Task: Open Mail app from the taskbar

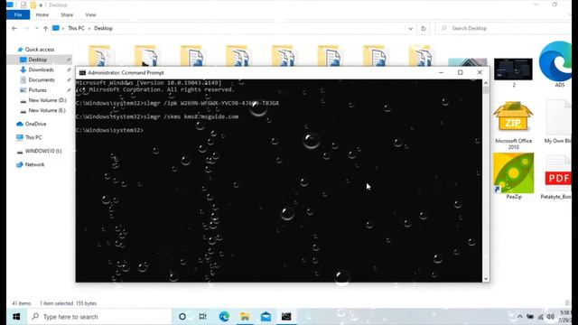Action: pyautogui.click(x=266, y=317)
